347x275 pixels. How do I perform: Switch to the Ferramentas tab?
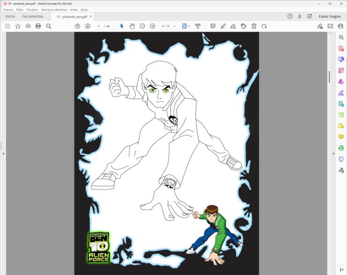click(33, 16)
